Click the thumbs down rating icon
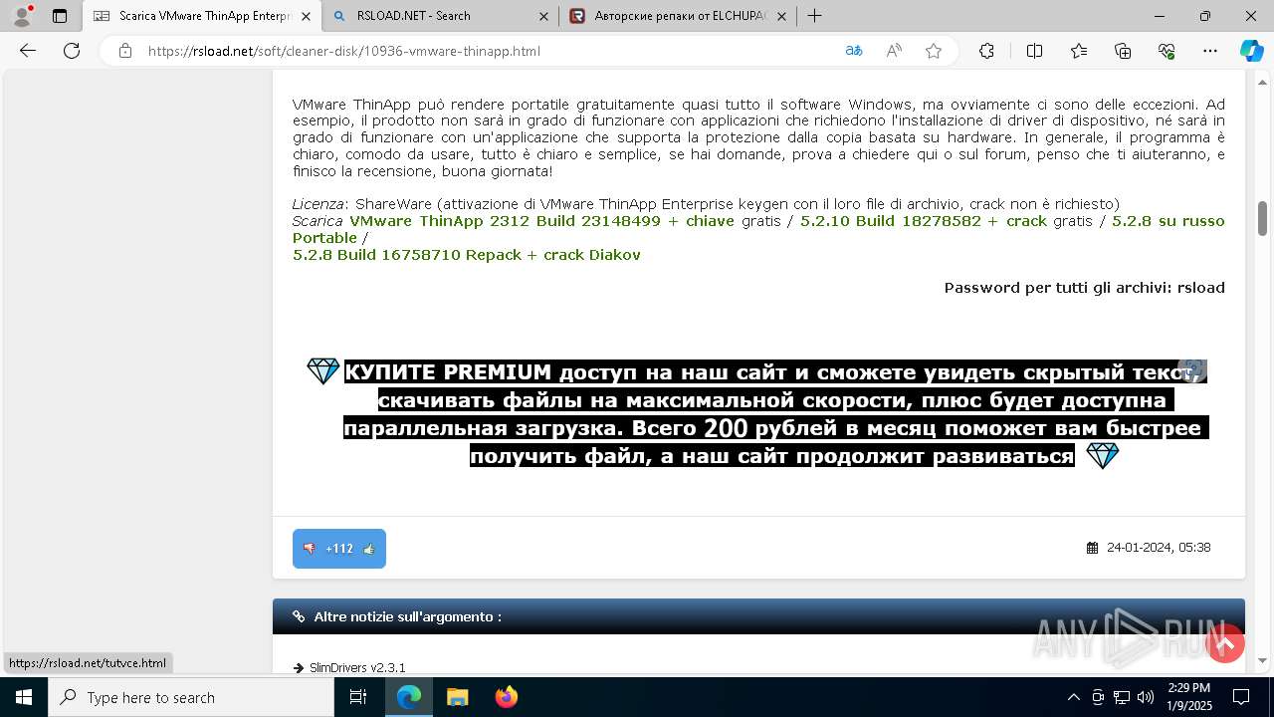 click(x=310, y=549)
